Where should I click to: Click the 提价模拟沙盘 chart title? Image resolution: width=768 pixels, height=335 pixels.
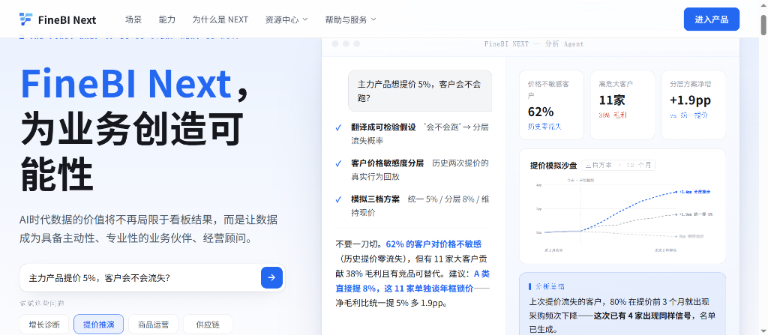pyautogui.click(x=553, y=165)
